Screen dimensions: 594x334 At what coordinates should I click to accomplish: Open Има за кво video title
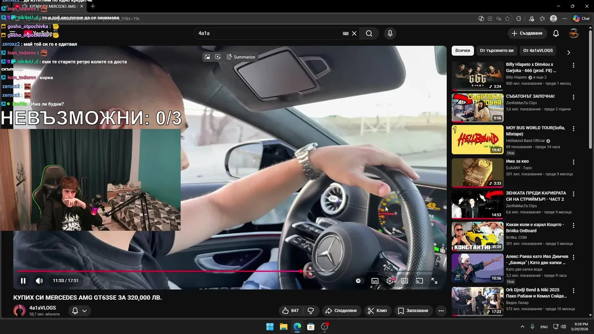tap(517, 161)
